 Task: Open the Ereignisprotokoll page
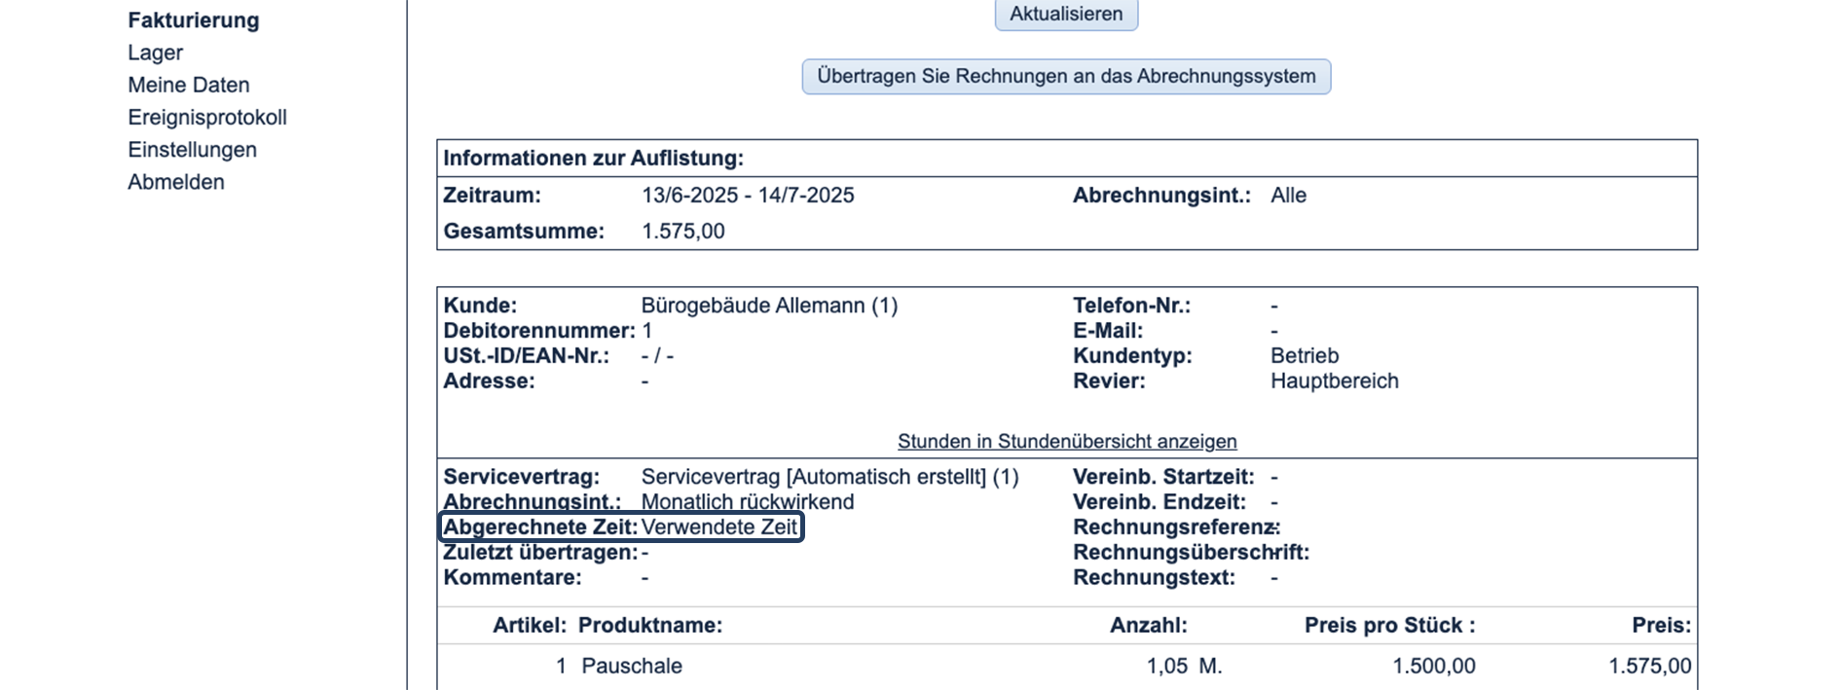[x=207, y=117]
